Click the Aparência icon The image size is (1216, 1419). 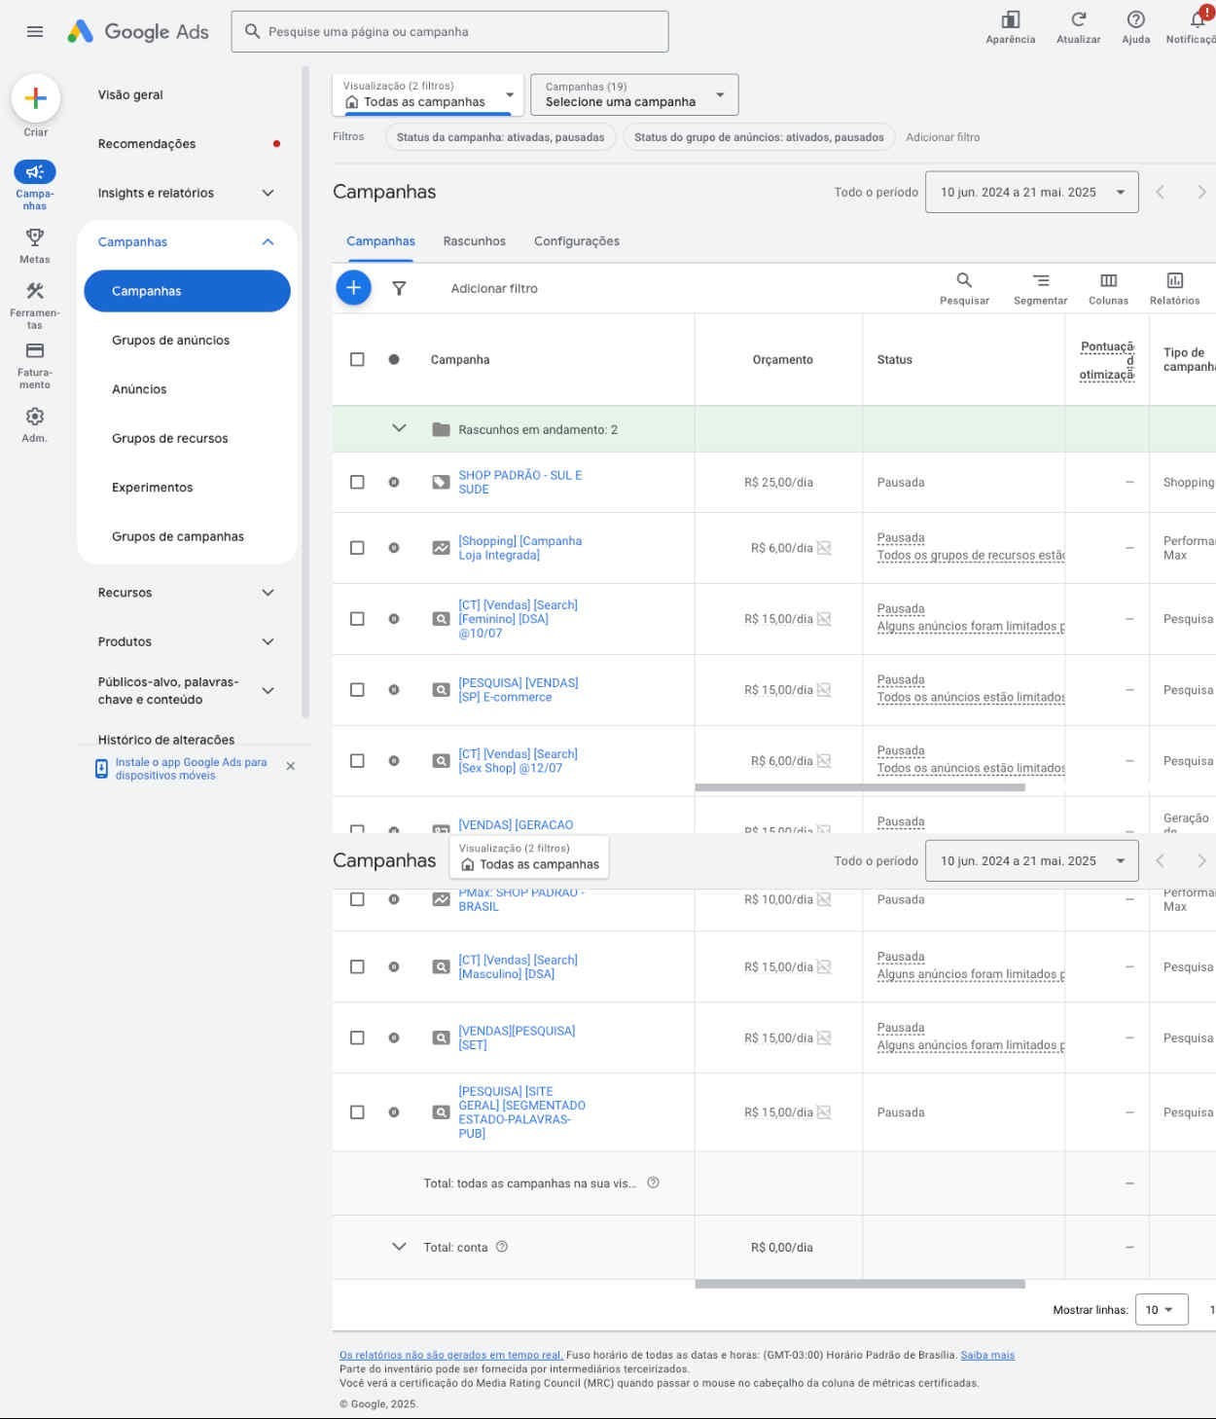click(1011, 19)
